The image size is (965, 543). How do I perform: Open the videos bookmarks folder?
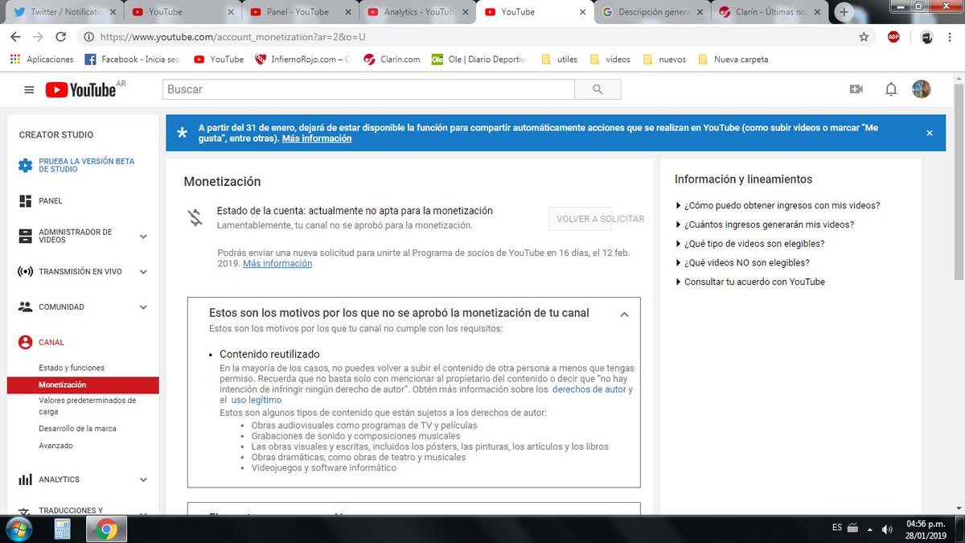pyautogui.click(x=610, y=59)
